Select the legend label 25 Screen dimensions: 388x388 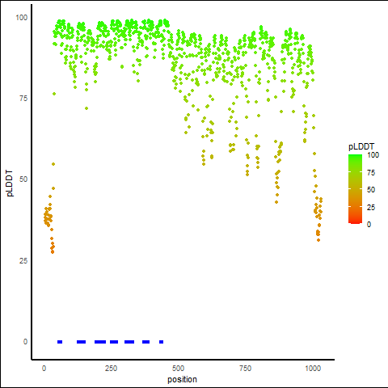point(371,208)
